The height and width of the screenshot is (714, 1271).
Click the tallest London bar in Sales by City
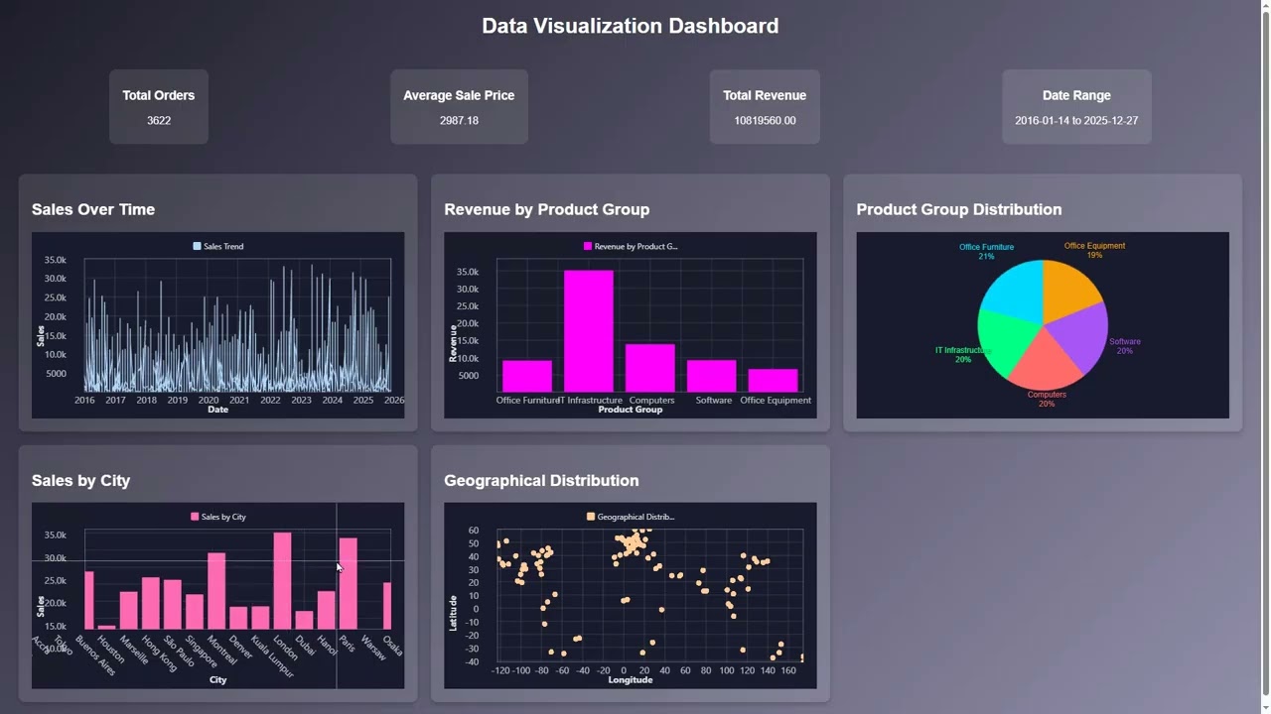point(283,580)
